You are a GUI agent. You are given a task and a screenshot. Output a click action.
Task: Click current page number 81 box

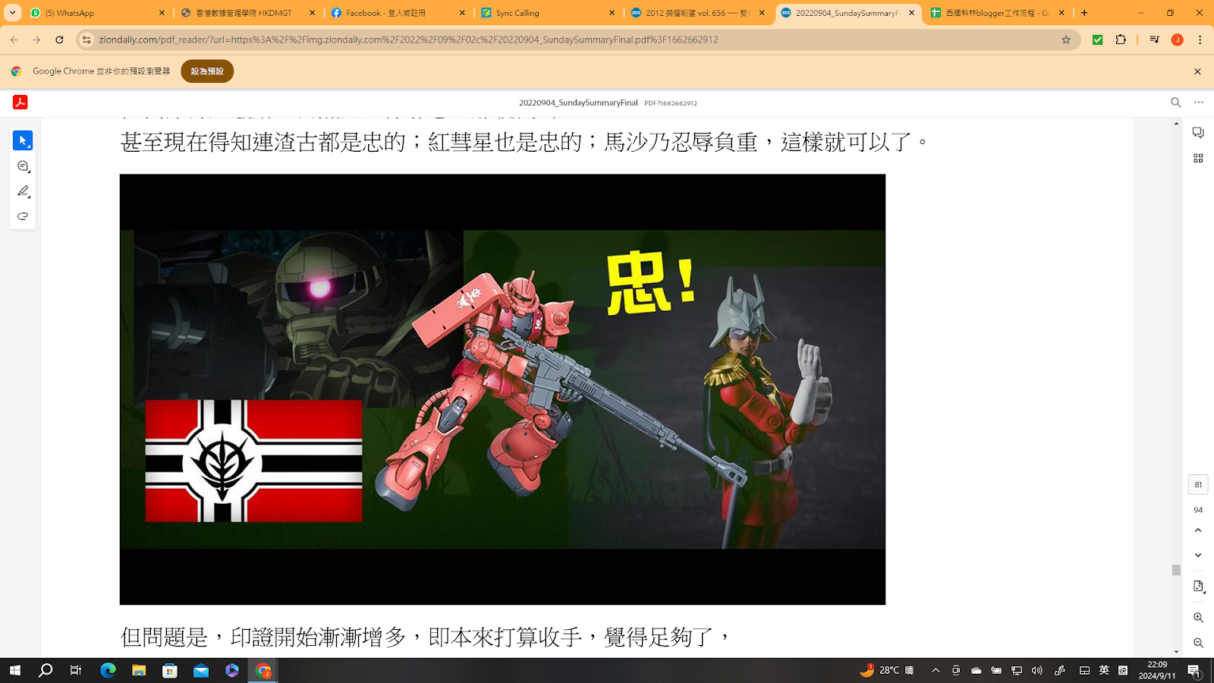pos(1198,484)
